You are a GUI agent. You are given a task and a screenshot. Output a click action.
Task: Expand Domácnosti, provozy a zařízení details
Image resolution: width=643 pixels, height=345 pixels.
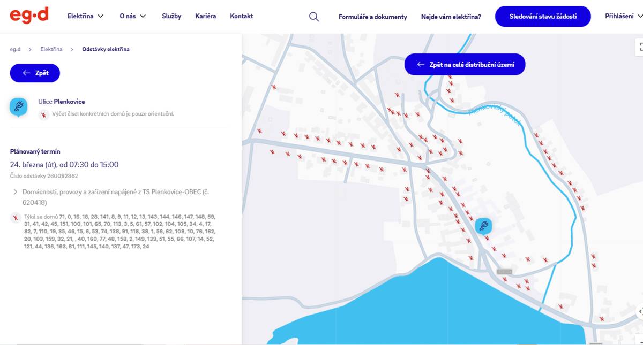click(x=16, y=191)
